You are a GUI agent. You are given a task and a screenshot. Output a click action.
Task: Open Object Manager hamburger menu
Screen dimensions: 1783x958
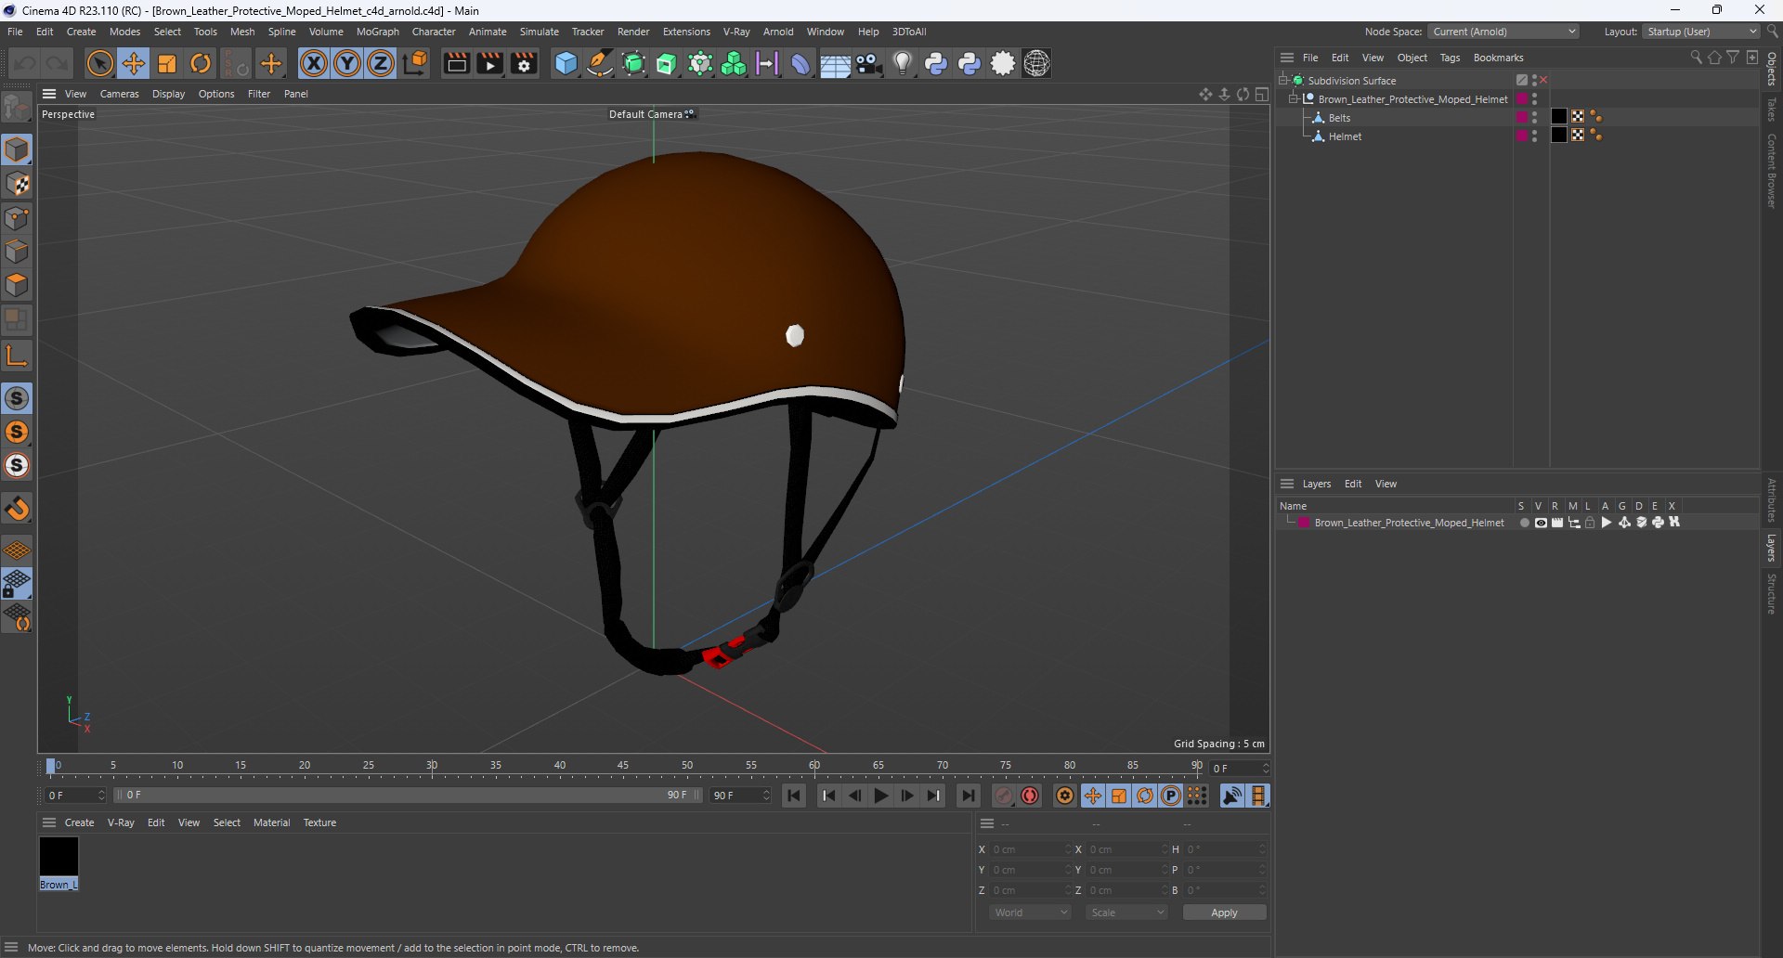[x=1287, y=58]
